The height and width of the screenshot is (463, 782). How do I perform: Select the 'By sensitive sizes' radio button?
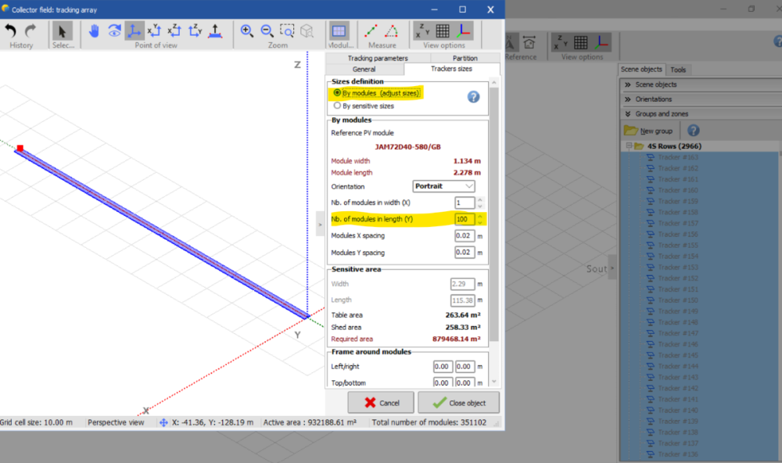tap(337, 106)
